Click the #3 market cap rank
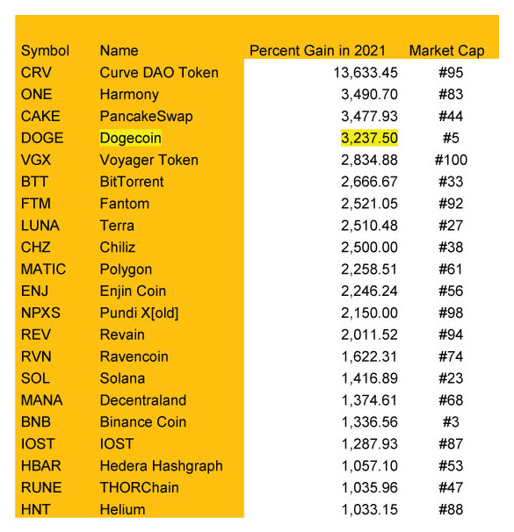The height and width of the screenshot is (532, 514). click(451, 422)
